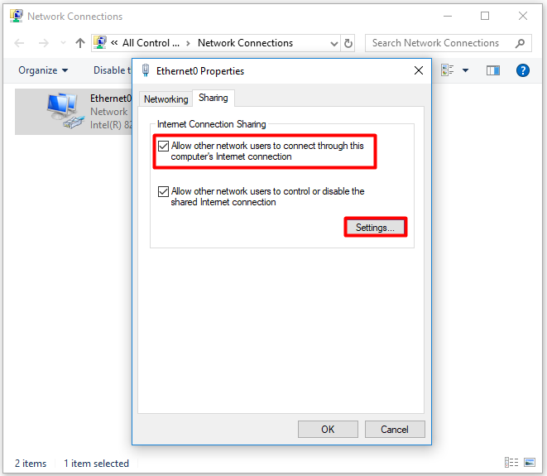
Task: Select 'All Control ...' breadcrumb
Action: 151,43
